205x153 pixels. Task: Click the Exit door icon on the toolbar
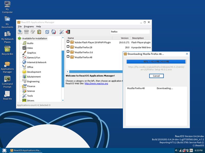point(68,32)
